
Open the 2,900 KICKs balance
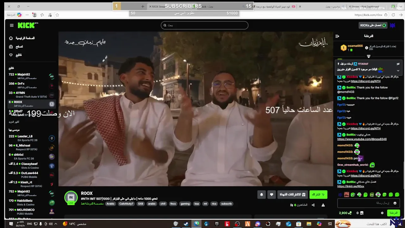coord(345,213)
